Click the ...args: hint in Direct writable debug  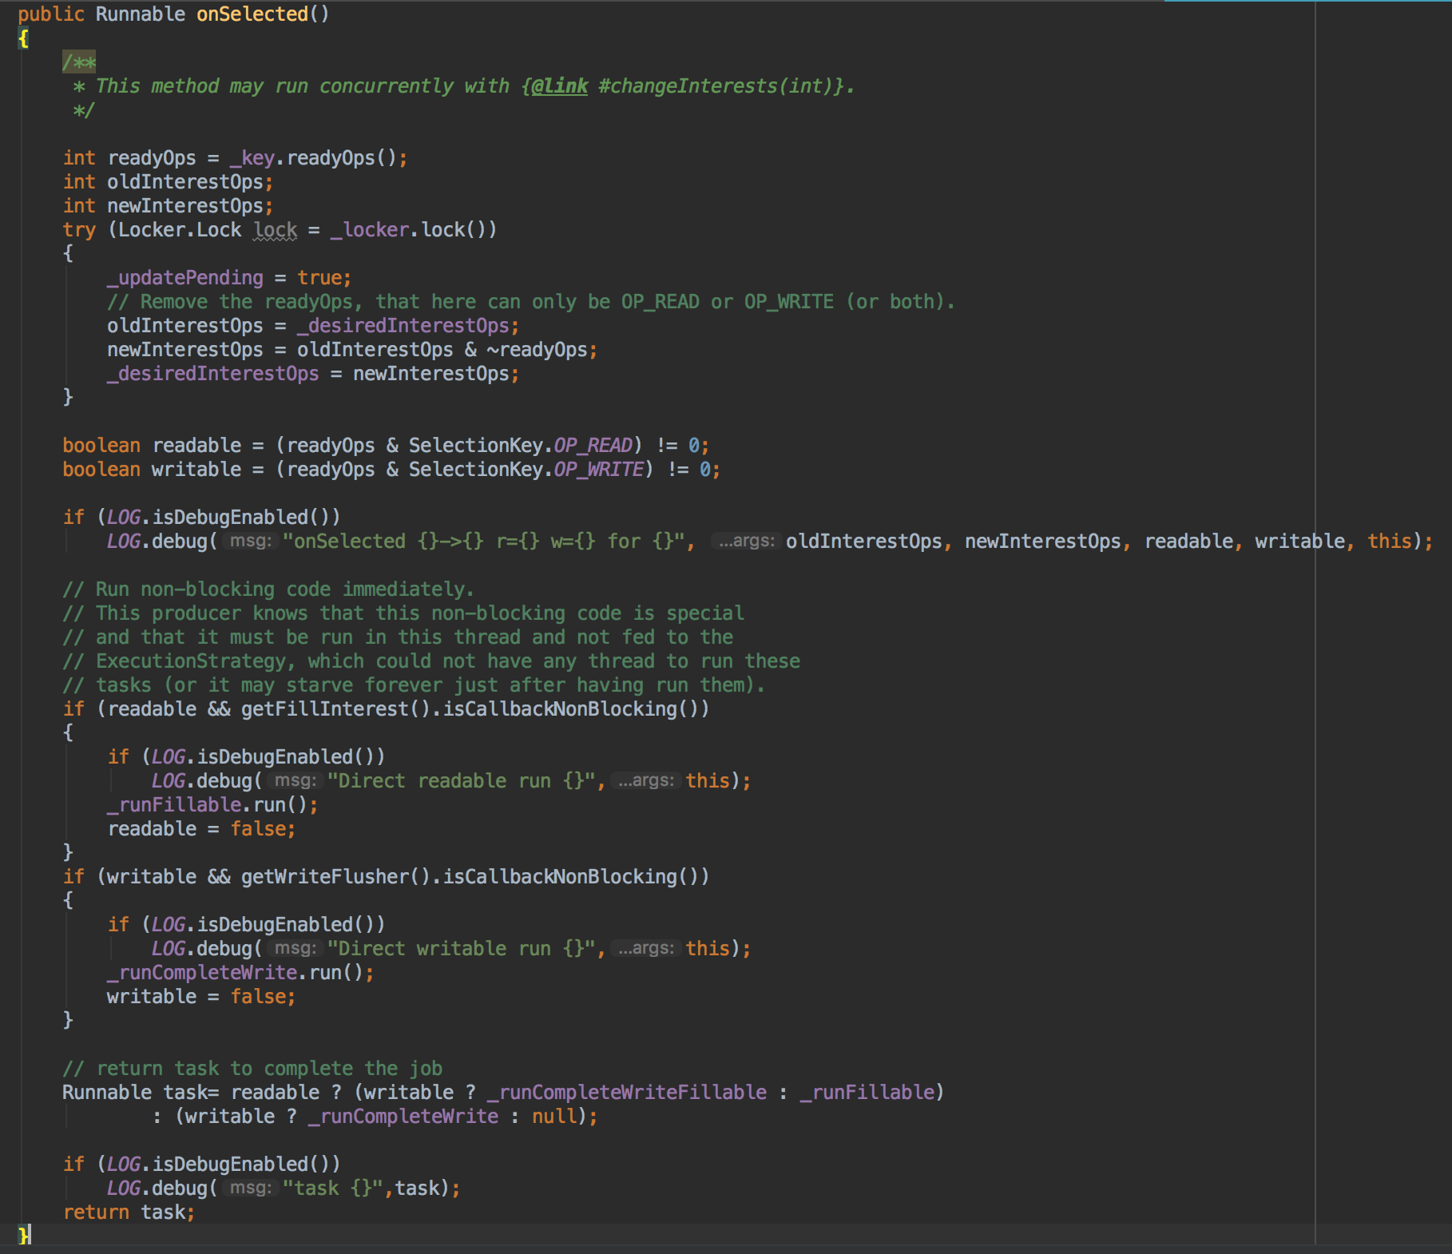click(645, 949)
